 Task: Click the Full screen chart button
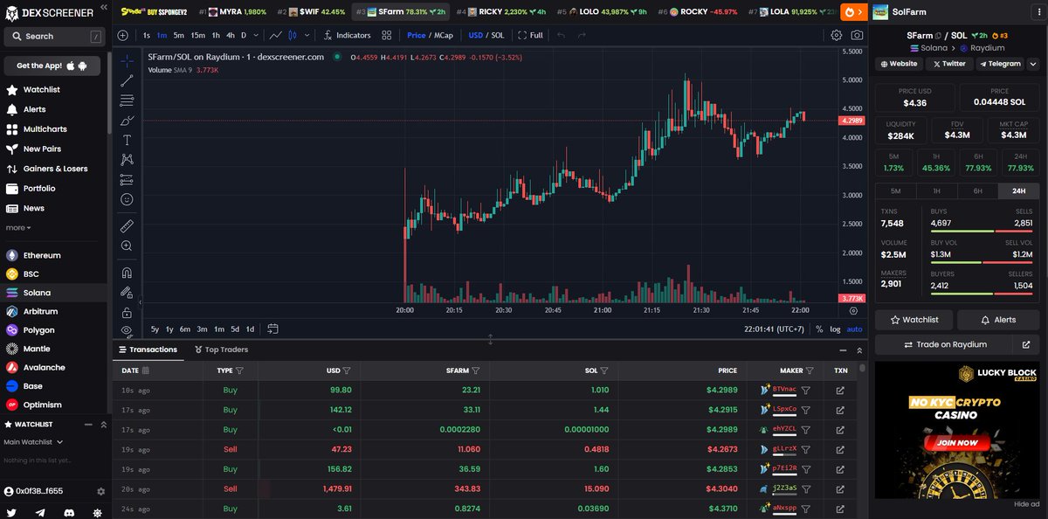coord(530,36)
